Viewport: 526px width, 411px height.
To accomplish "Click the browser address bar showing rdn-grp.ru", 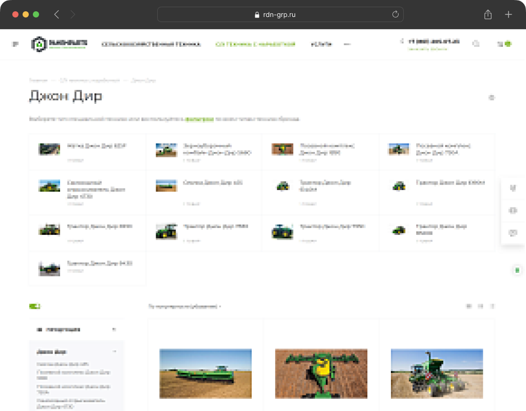I will (x=280, y=14).
